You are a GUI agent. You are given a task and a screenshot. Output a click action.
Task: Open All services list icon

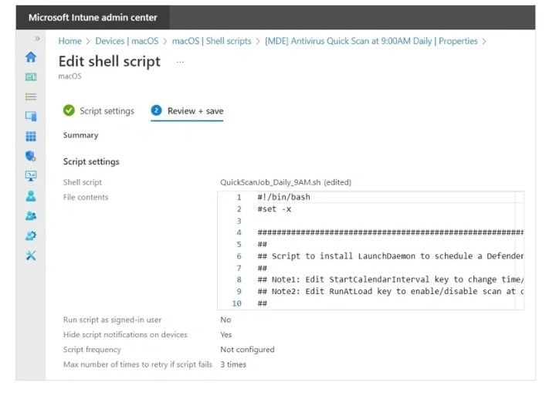click(x=31, y=96)
